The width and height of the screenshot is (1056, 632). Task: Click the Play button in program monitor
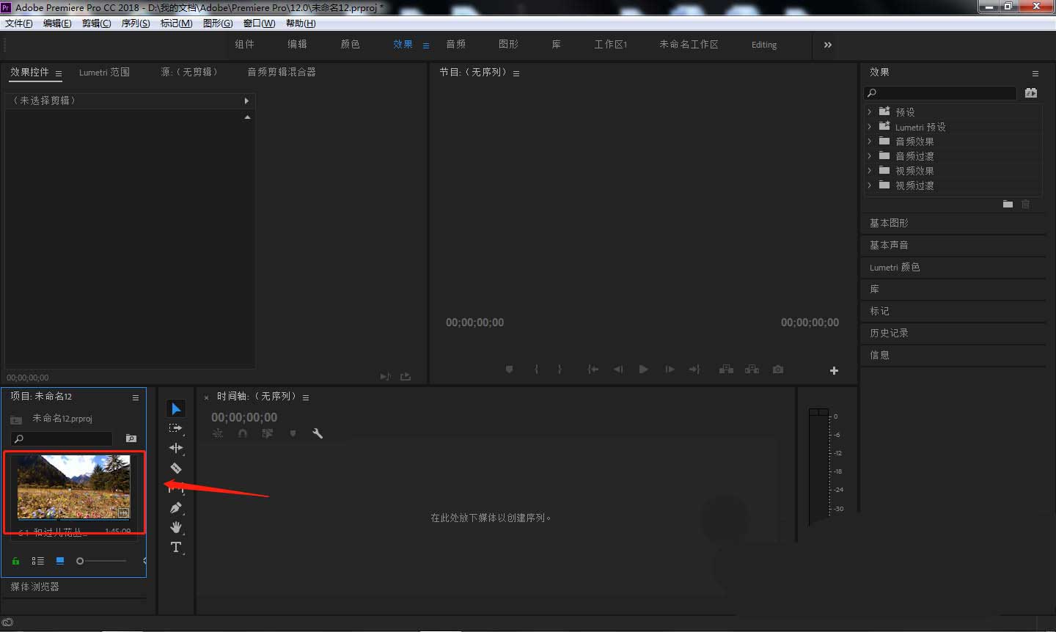click(643, 370)
